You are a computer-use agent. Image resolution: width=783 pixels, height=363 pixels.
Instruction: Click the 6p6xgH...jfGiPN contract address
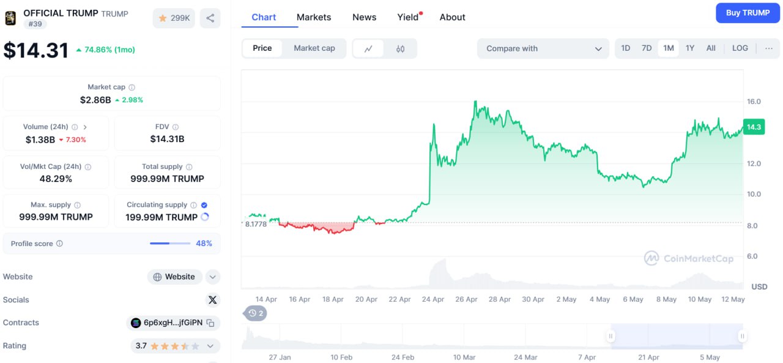(x=173, y=323)
